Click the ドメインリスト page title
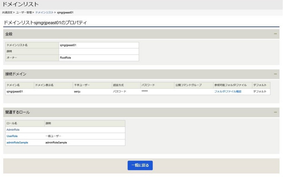This screenshot has height=177, width=283. point(21,4)
